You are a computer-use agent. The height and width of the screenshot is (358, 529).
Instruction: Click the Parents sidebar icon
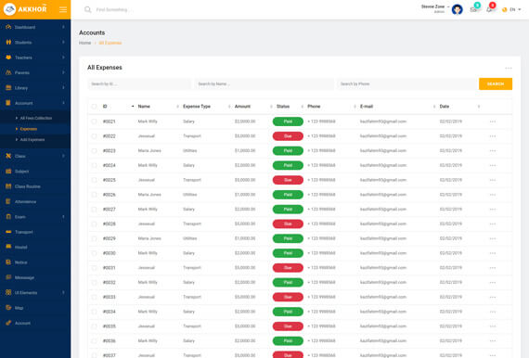click(8, 72)
